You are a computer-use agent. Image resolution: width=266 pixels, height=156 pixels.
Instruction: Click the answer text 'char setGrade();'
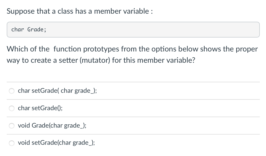40,108
